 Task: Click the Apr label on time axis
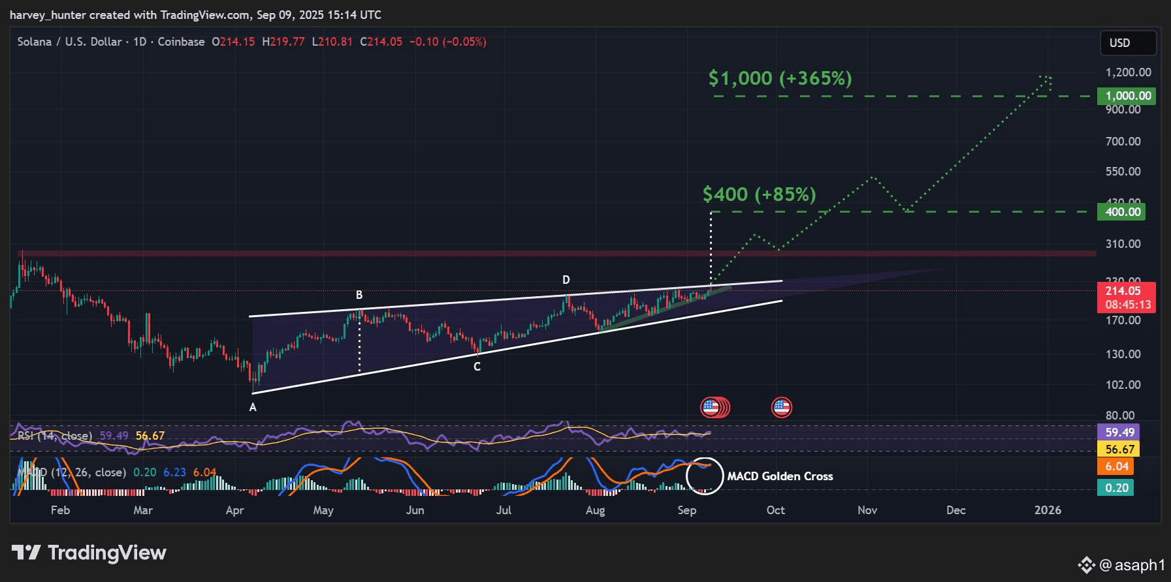[234, 510]
